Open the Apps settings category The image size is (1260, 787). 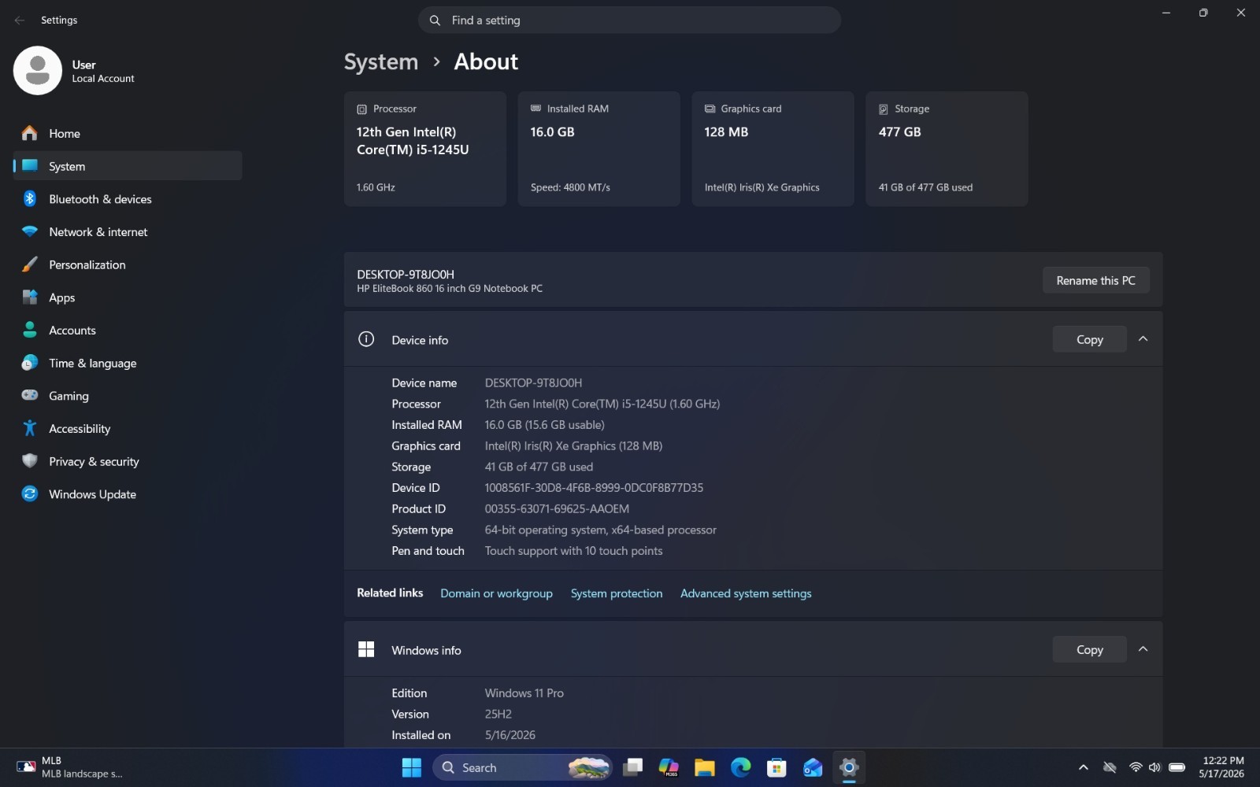(128, 297)
